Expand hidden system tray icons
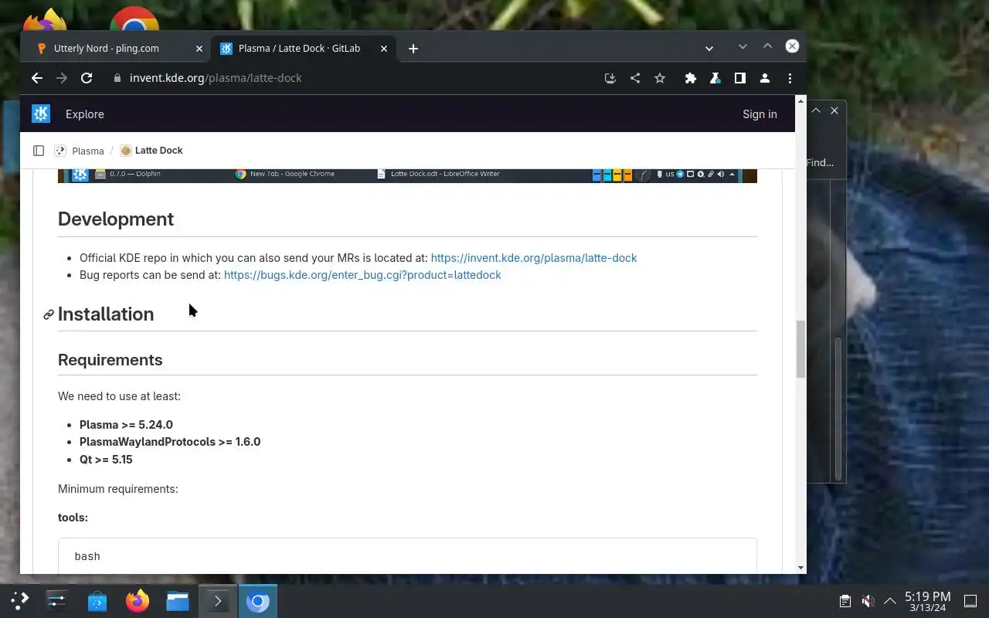This screenshot has height=618, width=989. 889,601
